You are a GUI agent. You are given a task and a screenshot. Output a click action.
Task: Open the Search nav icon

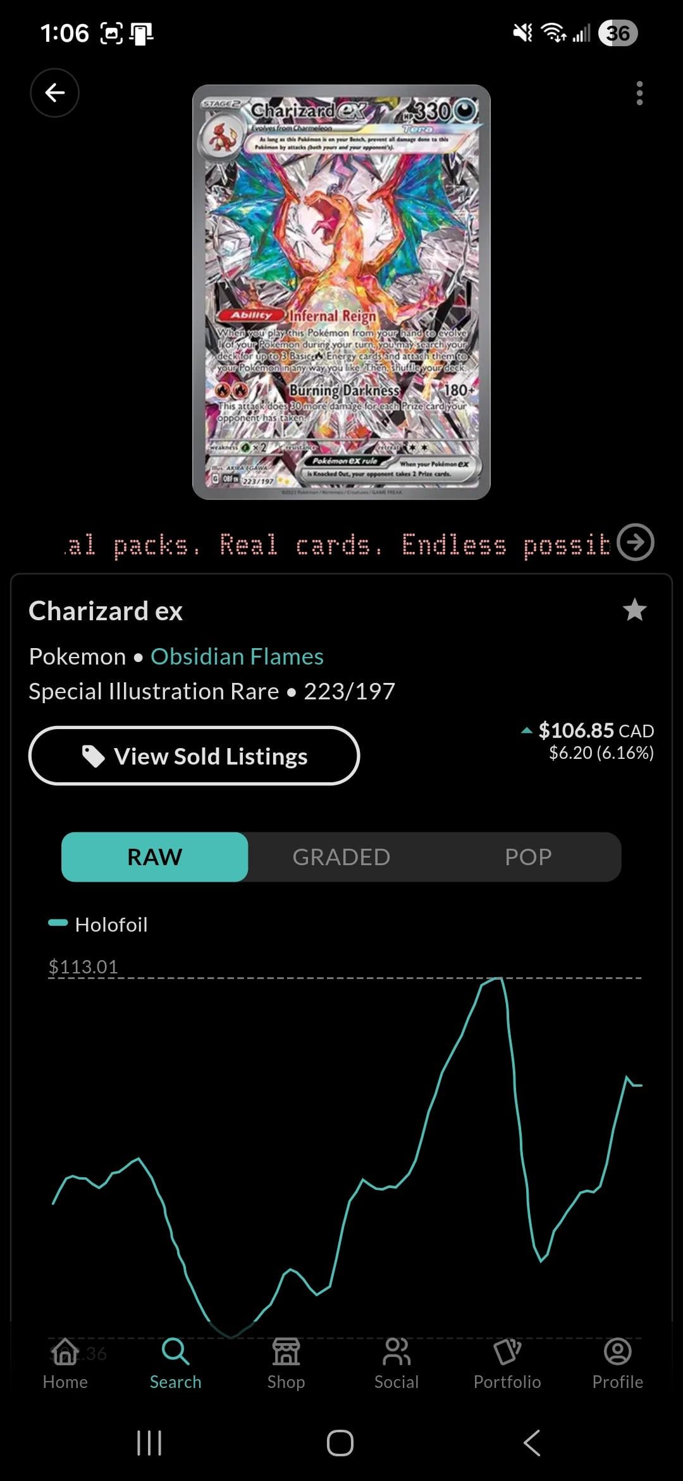click(x=175, y=1352)
